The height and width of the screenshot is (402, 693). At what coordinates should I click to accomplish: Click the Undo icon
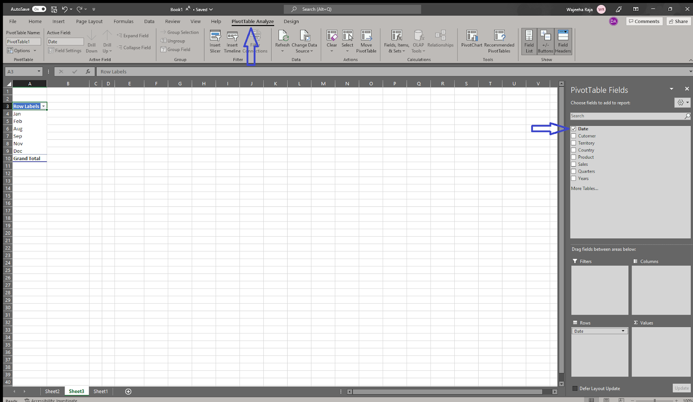click(65, 9)
